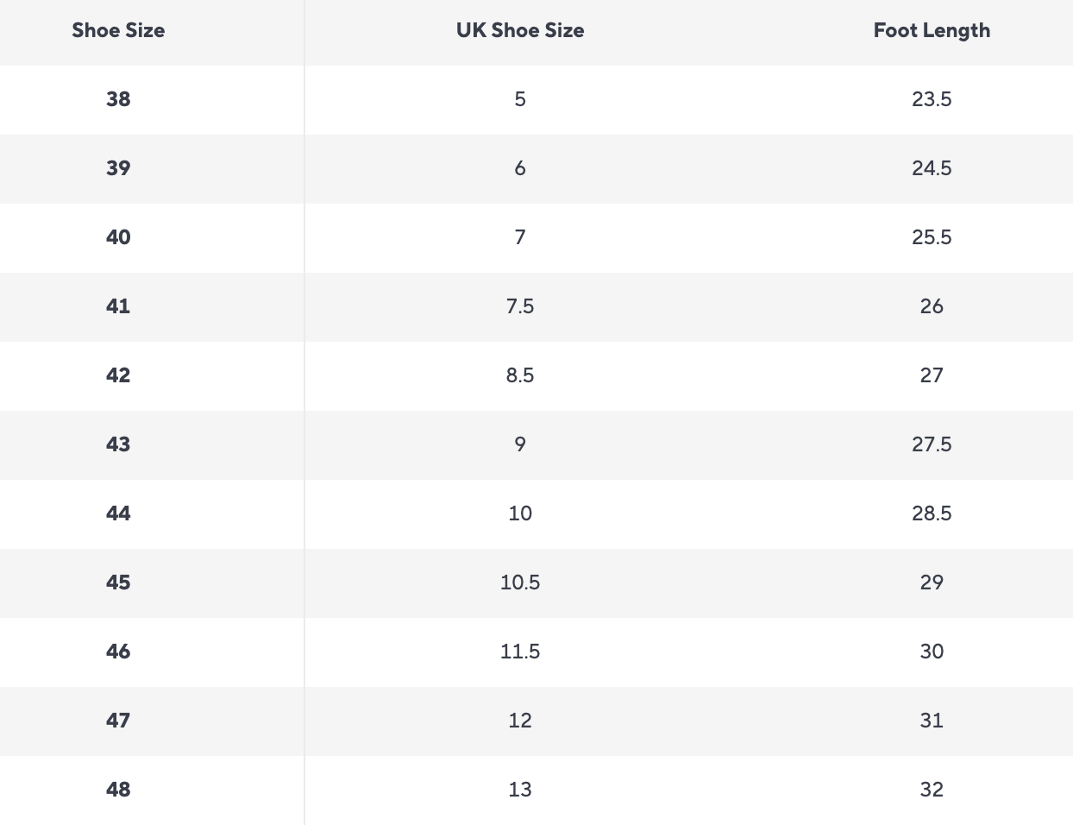Click UK shoe size 13 value
The width and height of the screenshot is (1073, 825).
point(520,790)
